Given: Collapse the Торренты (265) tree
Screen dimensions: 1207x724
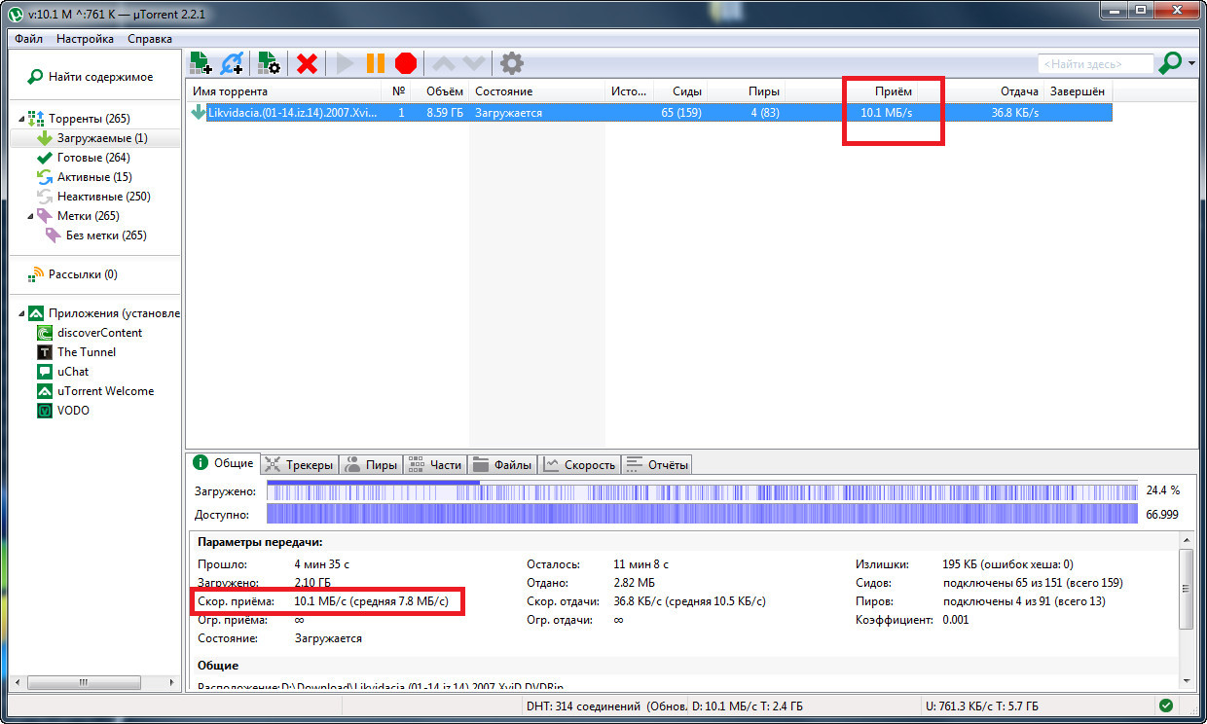Looking at the screenshot, I should (x=21, y=119).
